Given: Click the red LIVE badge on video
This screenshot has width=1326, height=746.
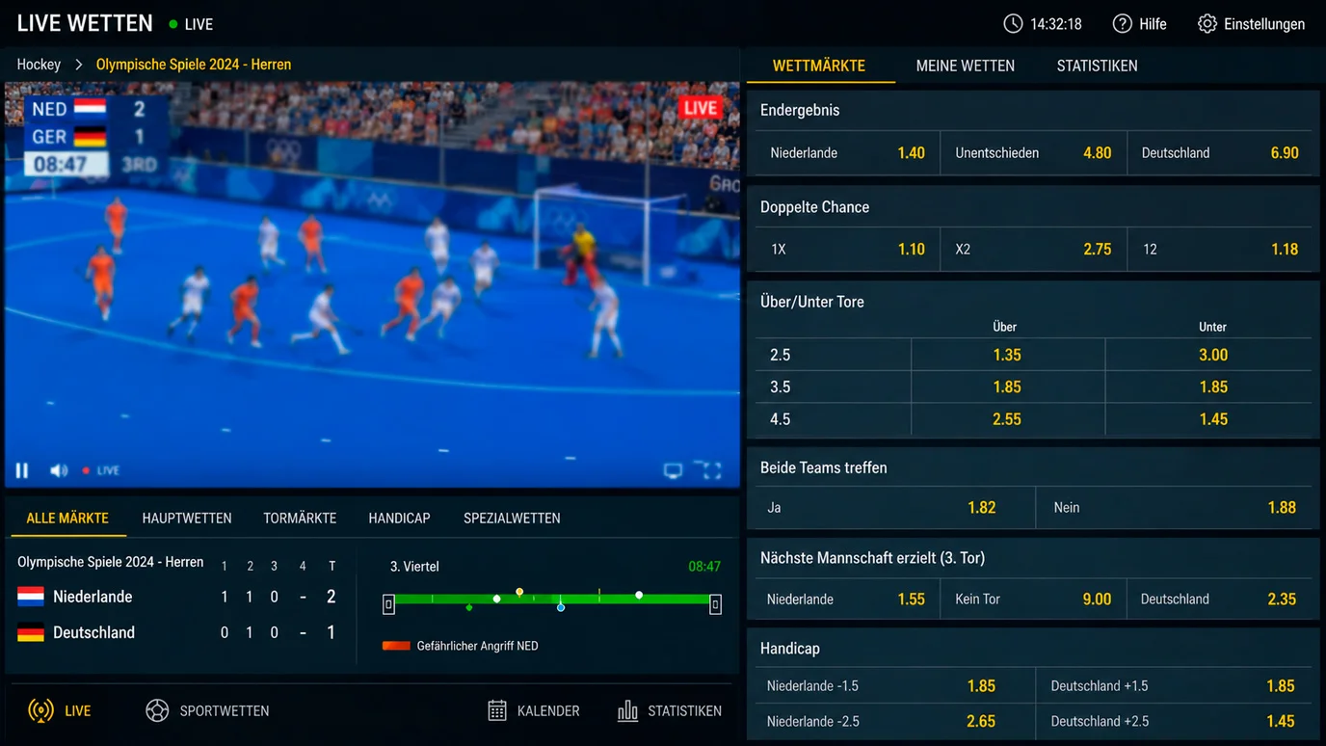Looking at the screenshot, I should pyautogui.click(x=701, y=108).
